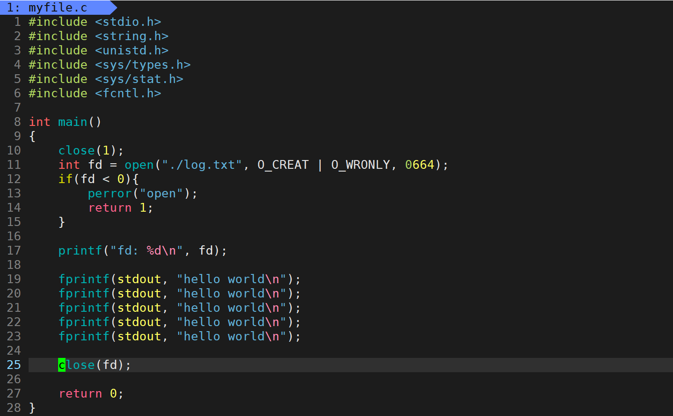Click line number 16 in the gutter

(14, 236)
